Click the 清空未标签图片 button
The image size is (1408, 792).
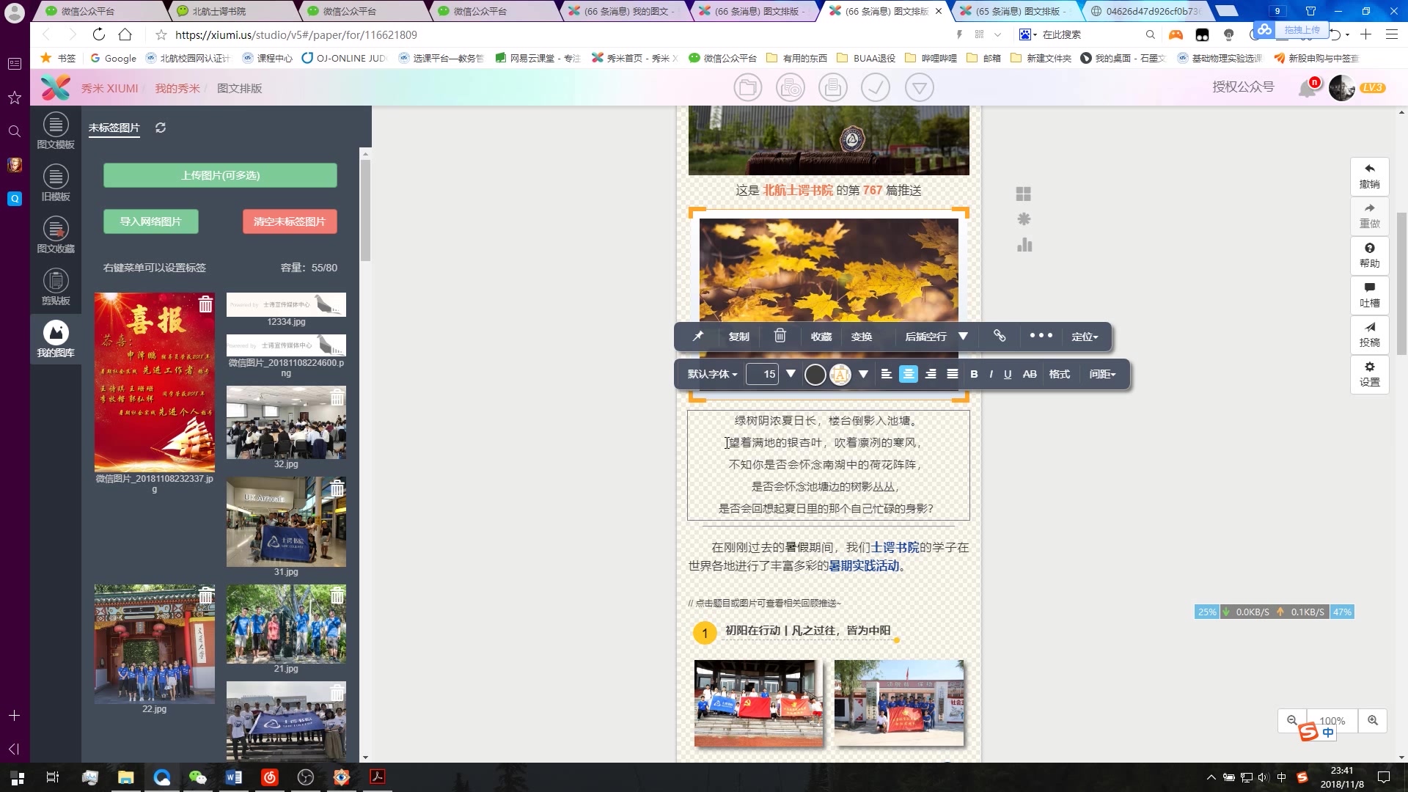click(290, 221)
